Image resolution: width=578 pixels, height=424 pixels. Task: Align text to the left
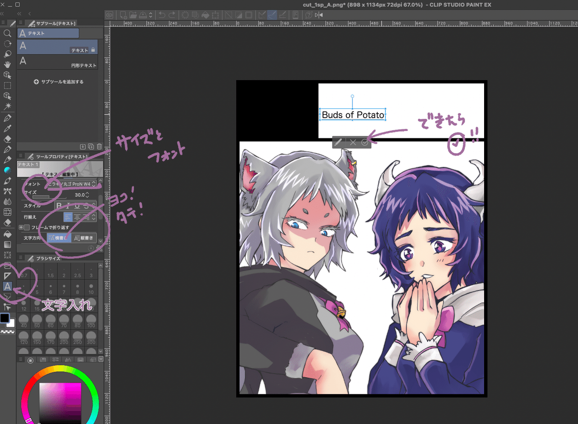click(68, 217)
